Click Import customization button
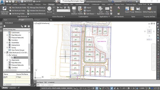Viewport: 160px width, 90px height. point(87,8)
